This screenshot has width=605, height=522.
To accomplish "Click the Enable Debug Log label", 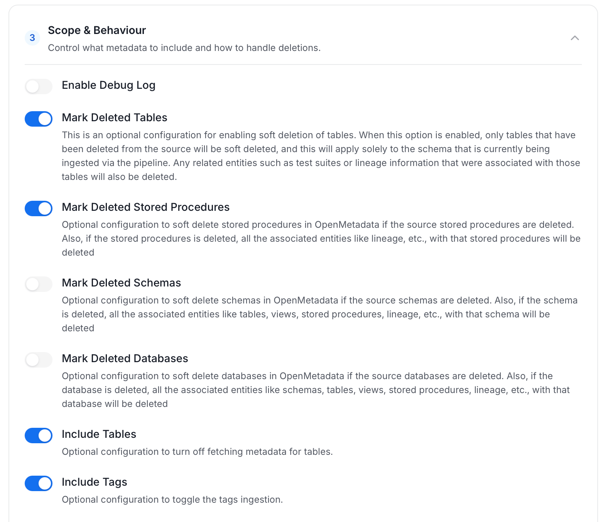I will [108, 85].
